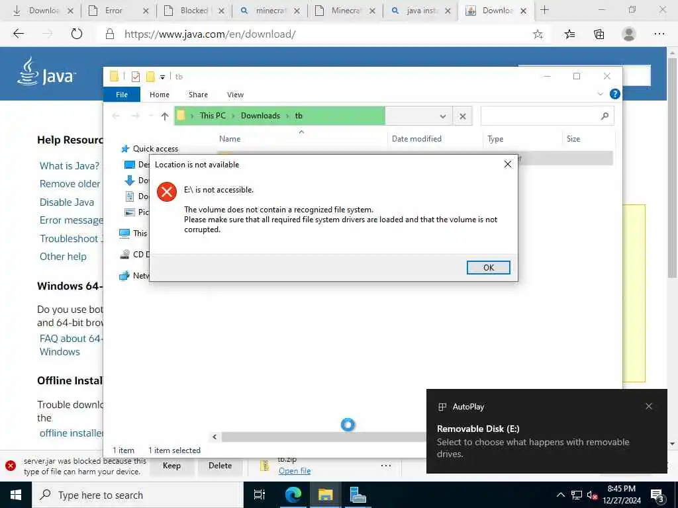Refresh the Java download page
678x508 pixels.
click(77, 34)
